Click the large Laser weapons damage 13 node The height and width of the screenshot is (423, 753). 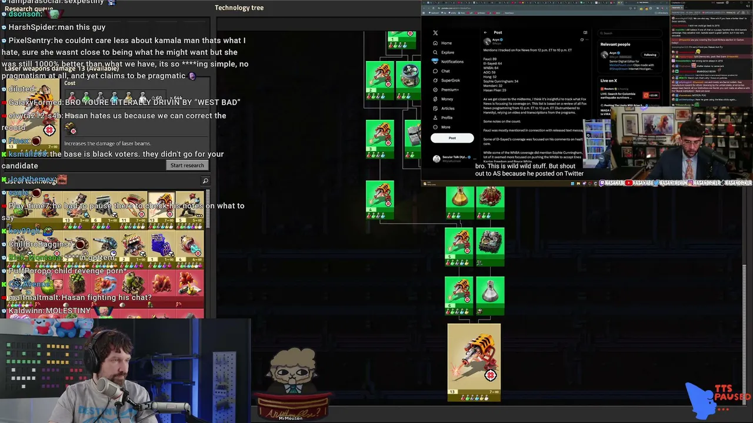click(474, 362)
